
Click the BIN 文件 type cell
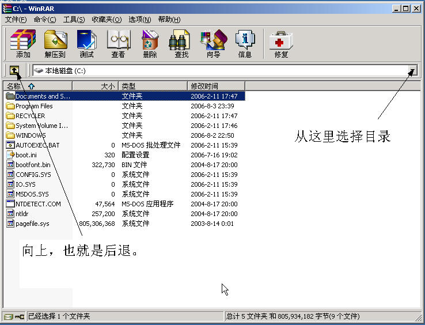[134, 165]
